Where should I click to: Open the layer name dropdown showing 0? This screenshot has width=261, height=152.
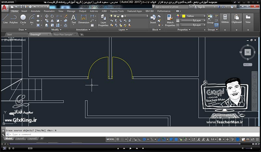[129, 16]
